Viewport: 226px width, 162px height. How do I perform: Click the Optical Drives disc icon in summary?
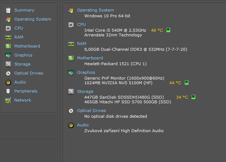tap(71, 111)
